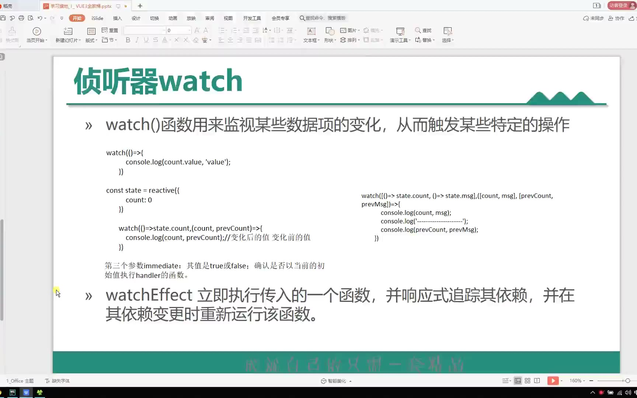The height and width of the screenshot is (398, 637).
Task: Click the zoom slider handle
Action: point(628,381)
